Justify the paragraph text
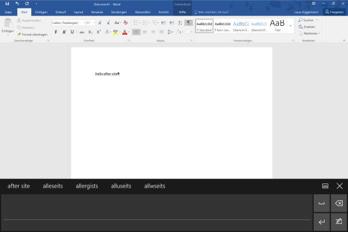 point(161,32)
